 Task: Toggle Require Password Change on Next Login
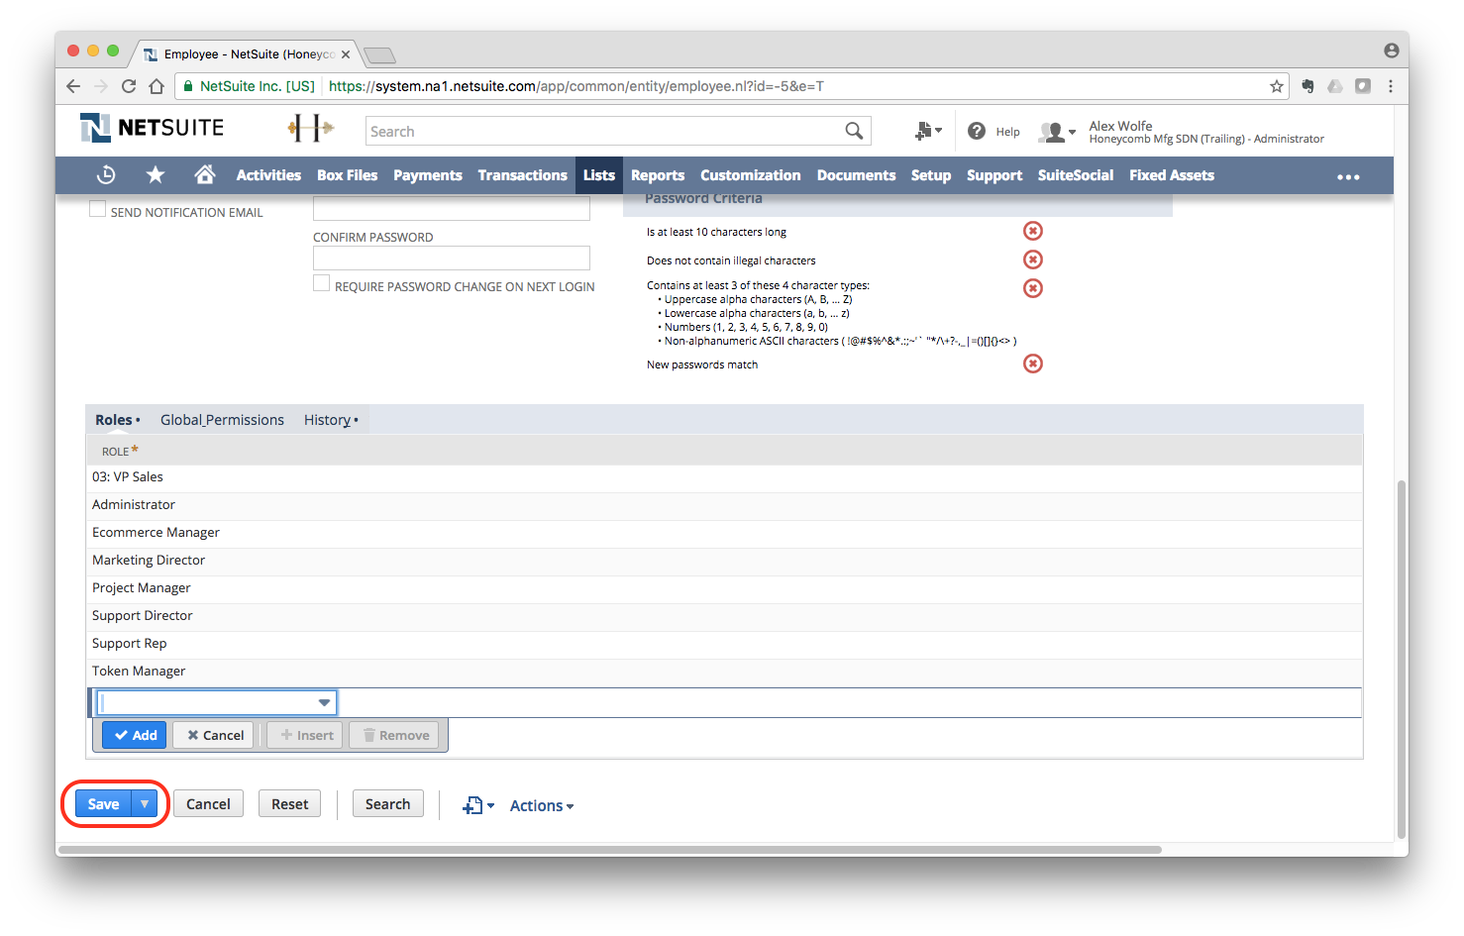(321, 283)
